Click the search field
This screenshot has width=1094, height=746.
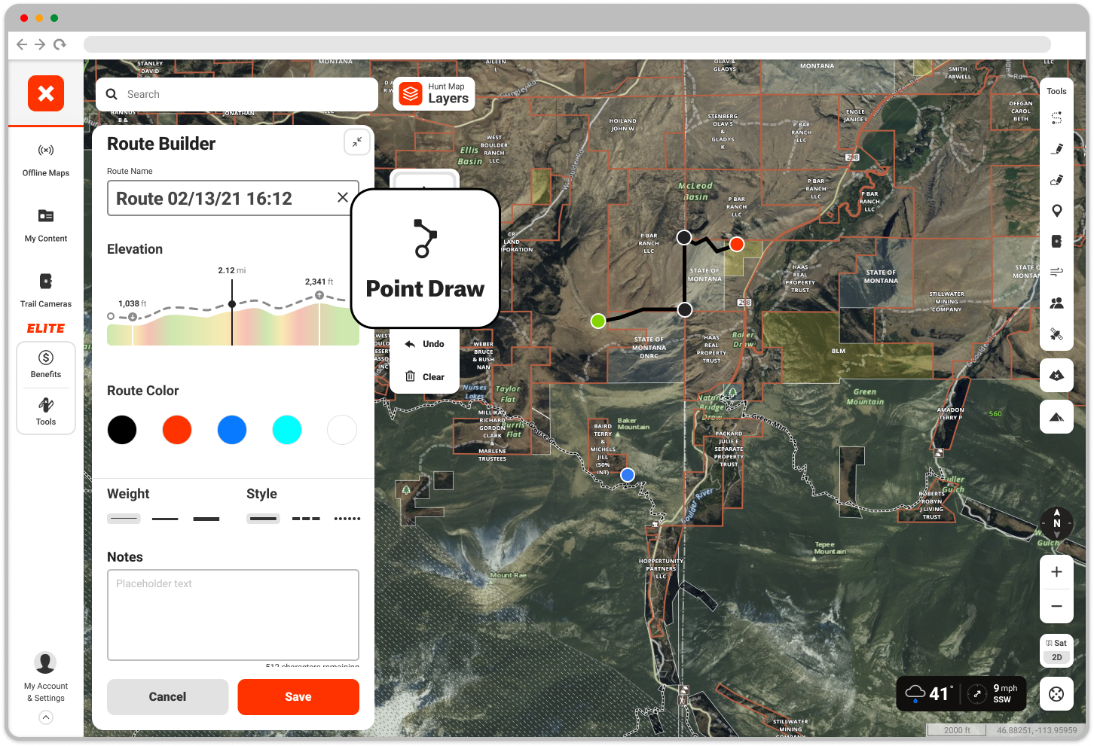pyautogui.click(x=237, y=94)
